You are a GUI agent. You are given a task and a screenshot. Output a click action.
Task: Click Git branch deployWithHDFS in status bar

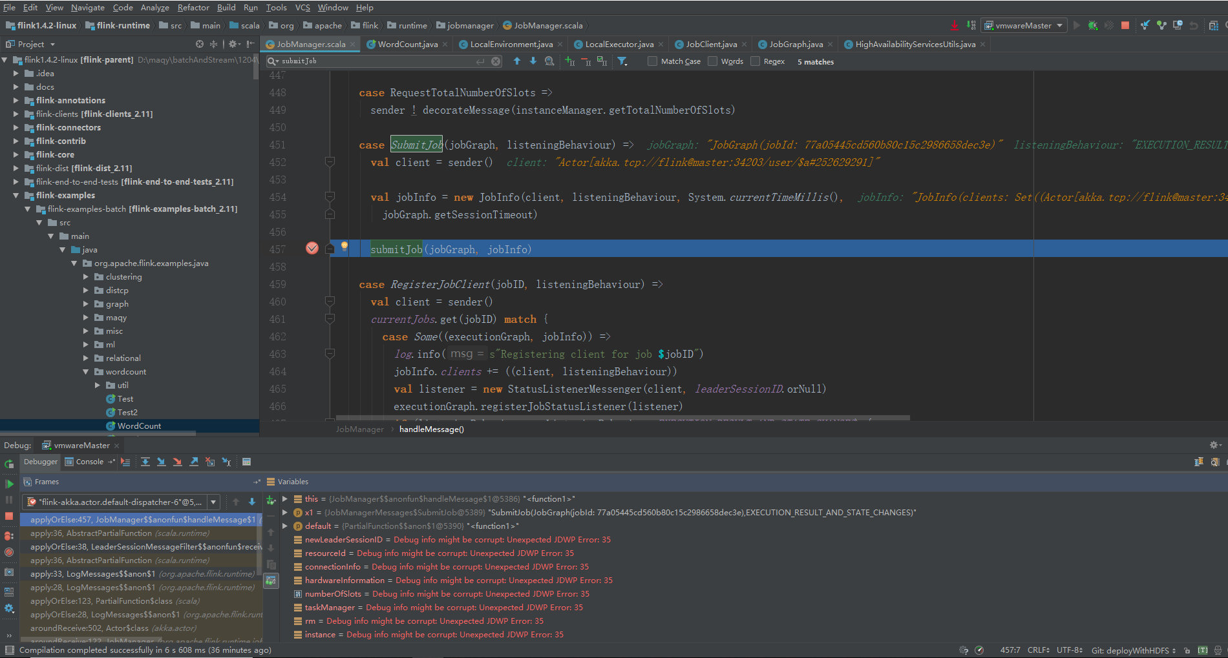tap(1134, 650)
